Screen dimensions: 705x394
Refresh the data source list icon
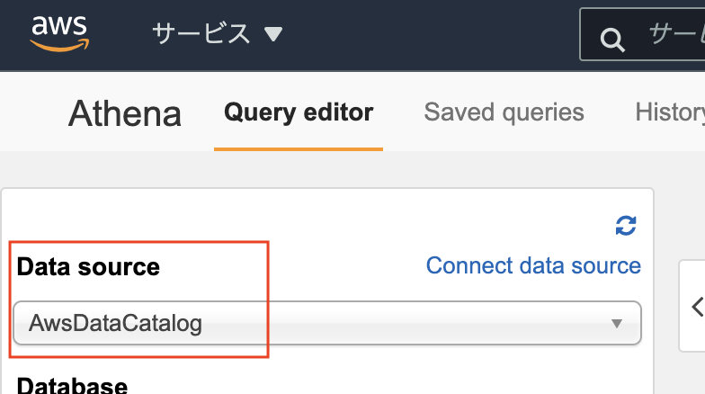[x=626, y=225]
